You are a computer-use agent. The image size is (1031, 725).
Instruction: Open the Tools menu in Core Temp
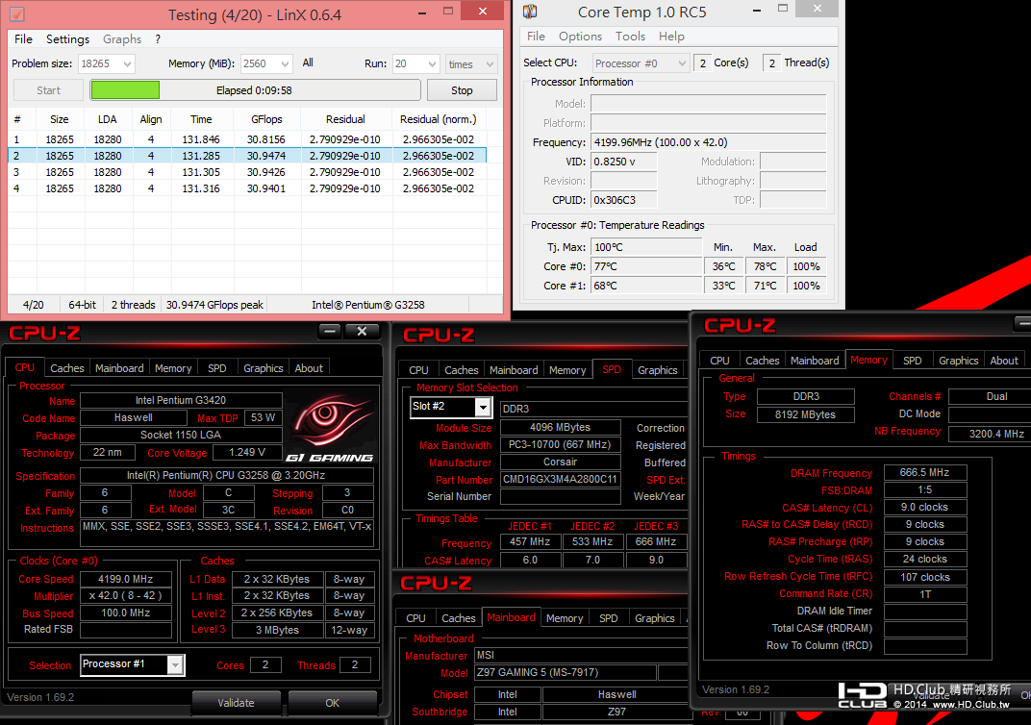630,37
